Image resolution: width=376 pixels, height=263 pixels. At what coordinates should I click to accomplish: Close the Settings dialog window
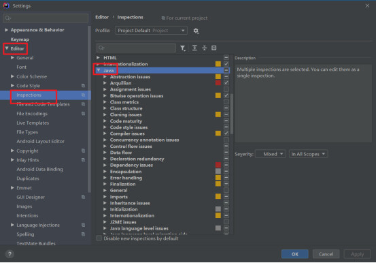tap(367, 5)
